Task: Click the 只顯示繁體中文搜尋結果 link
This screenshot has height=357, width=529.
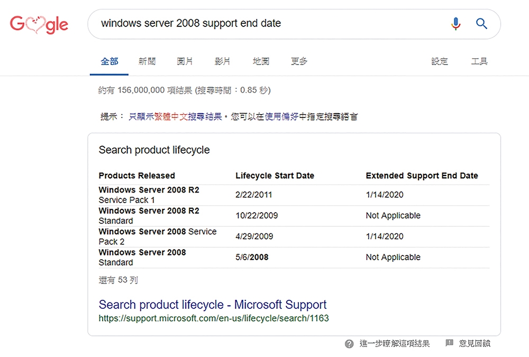Action: coord(175,116)
